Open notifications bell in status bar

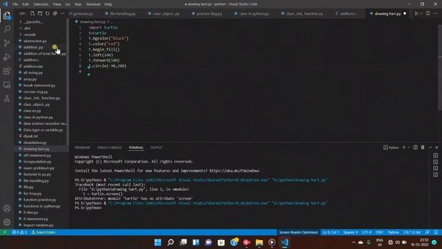tap(436, 232)
